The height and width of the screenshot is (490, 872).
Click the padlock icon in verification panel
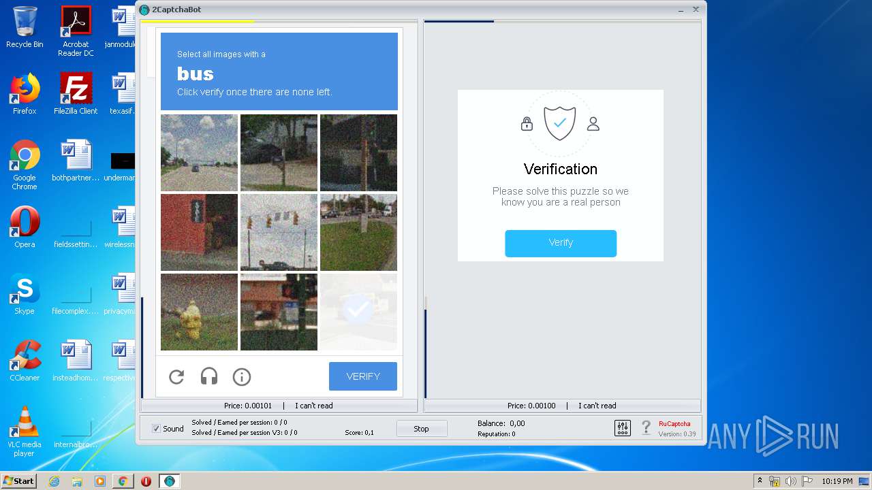(527, 124)
